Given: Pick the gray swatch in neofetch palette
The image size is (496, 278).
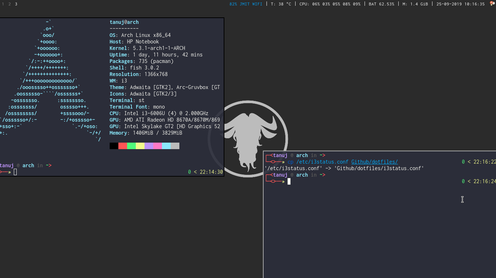Looking at the screenshot, I should click(175, 146).
